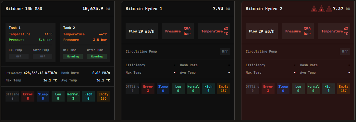Screen dimensions: 356x122
Task: Select the Empty 105 chip on Bitdeer
Action: (x=104, y=96)
